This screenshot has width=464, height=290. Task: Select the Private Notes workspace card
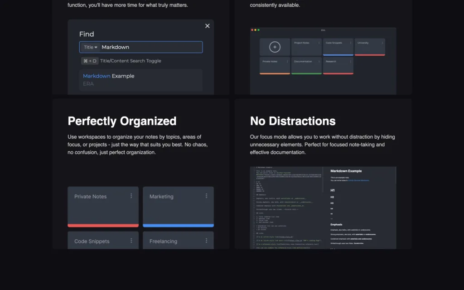tap(103, 207)
